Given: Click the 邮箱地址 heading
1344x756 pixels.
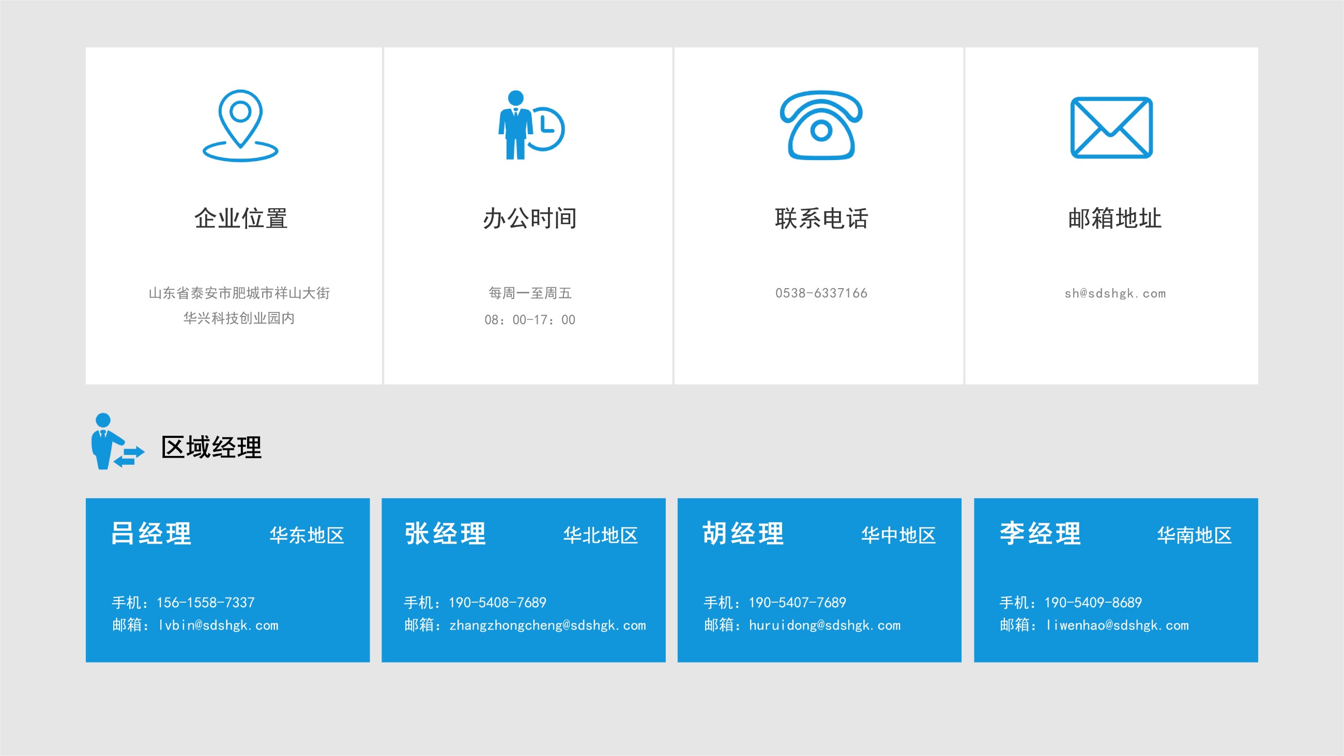Looking at the screenshot, I should tap(1115, 218).
